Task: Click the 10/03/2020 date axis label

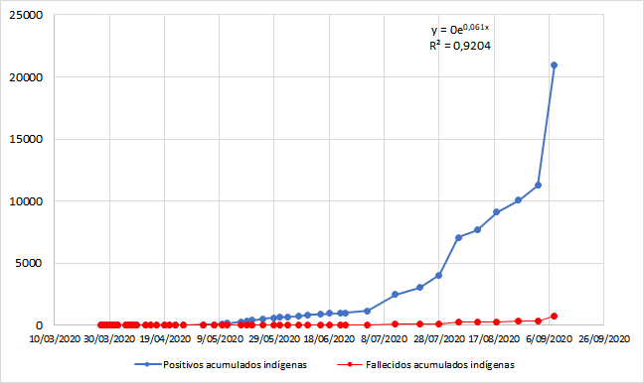Action: coord(55,339)
